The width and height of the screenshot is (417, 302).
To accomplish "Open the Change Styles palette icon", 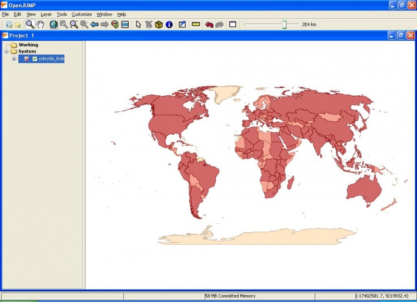I will (115, 24).
